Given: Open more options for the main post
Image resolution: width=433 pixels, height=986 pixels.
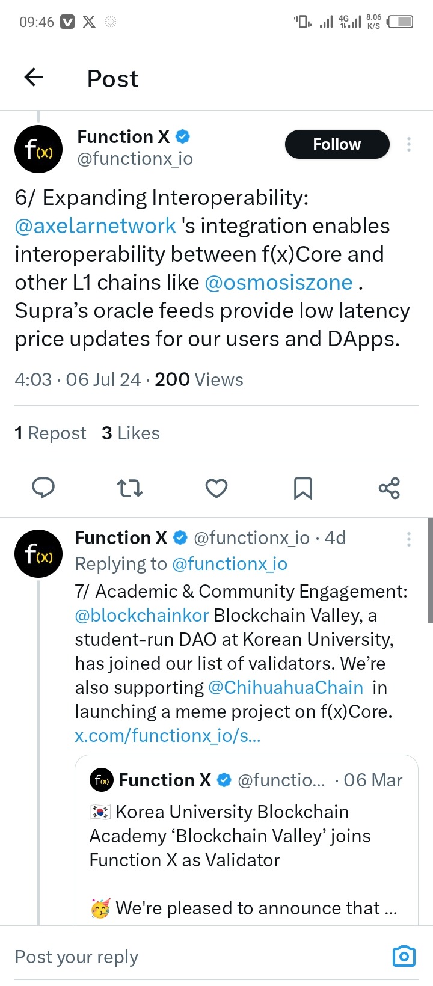Looking at the screenshot, I should (x=409, y=144).
